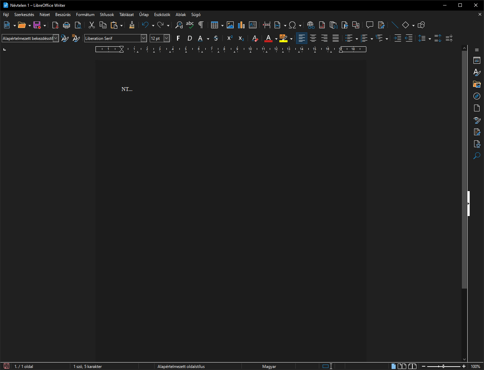Image resolution: width=484 pixels, height=370 pixels.
Task: Insert a comment
Action: (370, 25)
